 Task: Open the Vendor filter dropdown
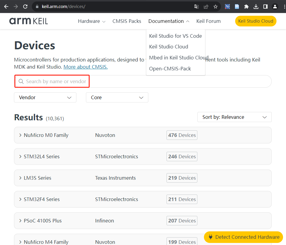45,97
